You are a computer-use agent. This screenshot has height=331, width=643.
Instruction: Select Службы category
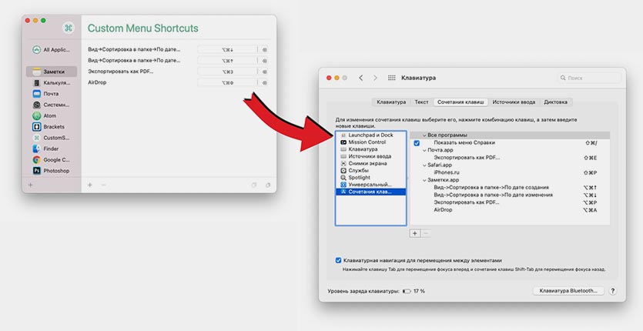(370, 170)
